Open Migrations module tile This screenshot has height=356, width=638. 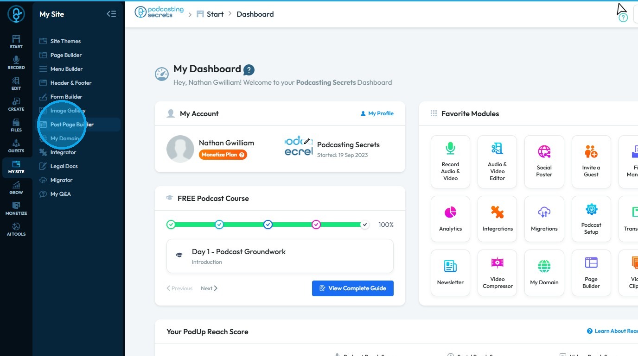point(544,219)
